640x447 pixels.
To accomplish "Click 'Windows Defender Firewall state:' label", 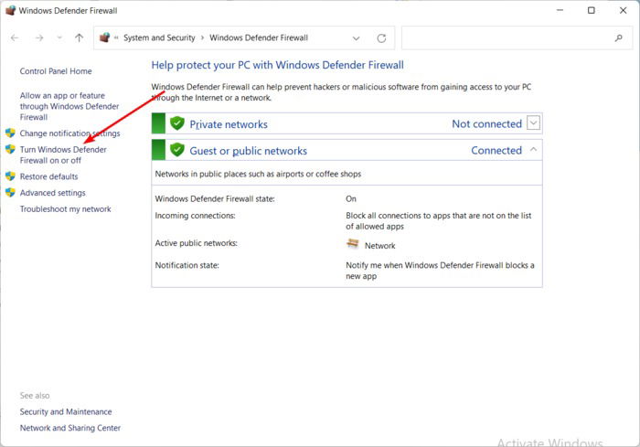I will pyautogui.click(x=215, y=198).
